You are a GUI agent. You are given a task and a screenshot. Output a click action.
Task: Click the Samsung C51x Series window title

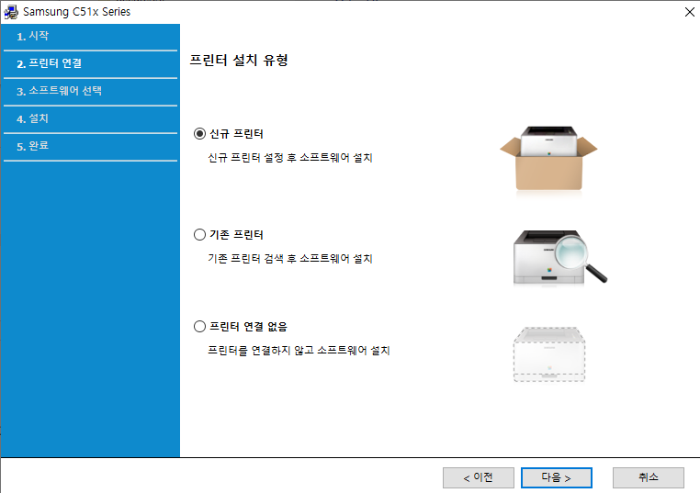tap(77, 12)
